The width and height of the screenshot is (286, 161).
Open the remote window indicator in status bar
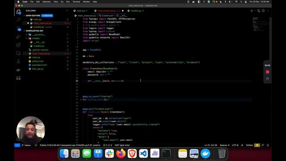pos(17,145)
